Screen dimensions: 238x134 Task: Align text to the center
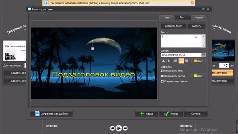coord(181,61)
